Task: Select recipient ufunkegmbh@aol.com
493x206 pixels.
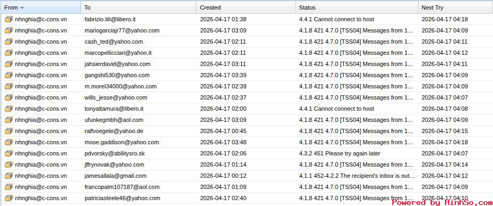Action: [114, 120]
